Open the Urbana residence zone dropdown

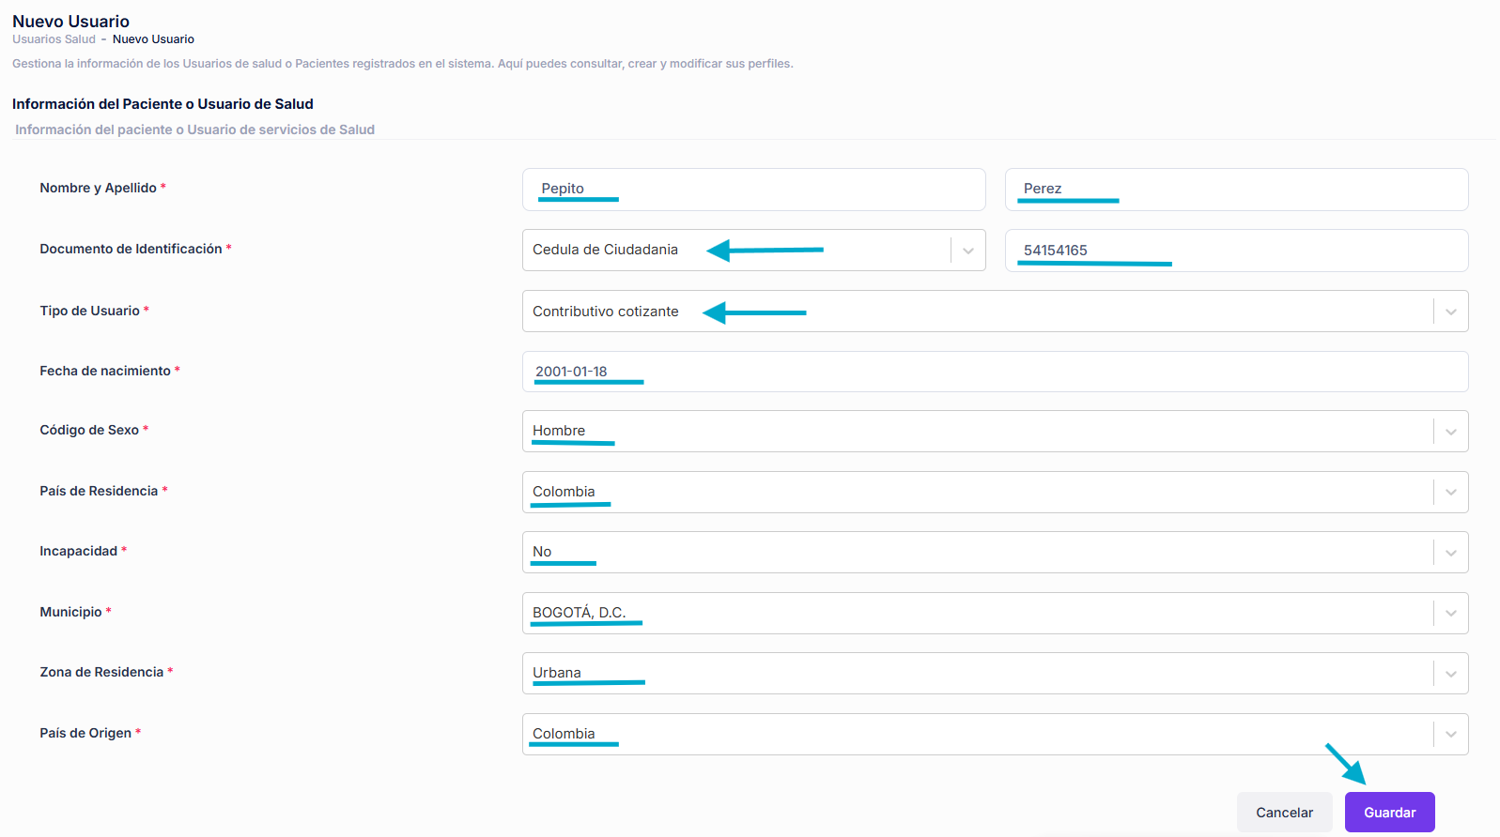[x=977, y=674]
